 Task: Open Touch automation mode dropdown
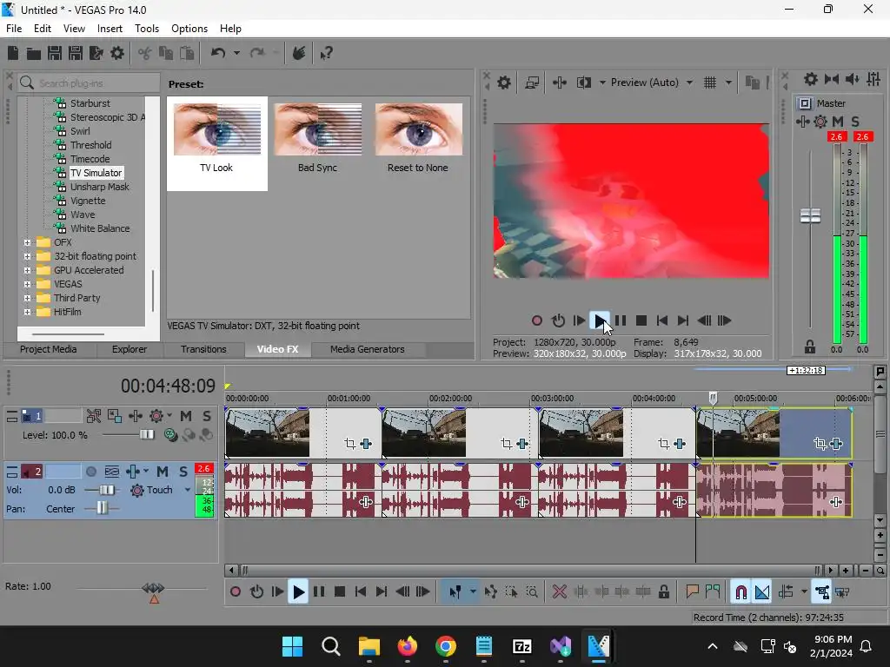point(188,490)
